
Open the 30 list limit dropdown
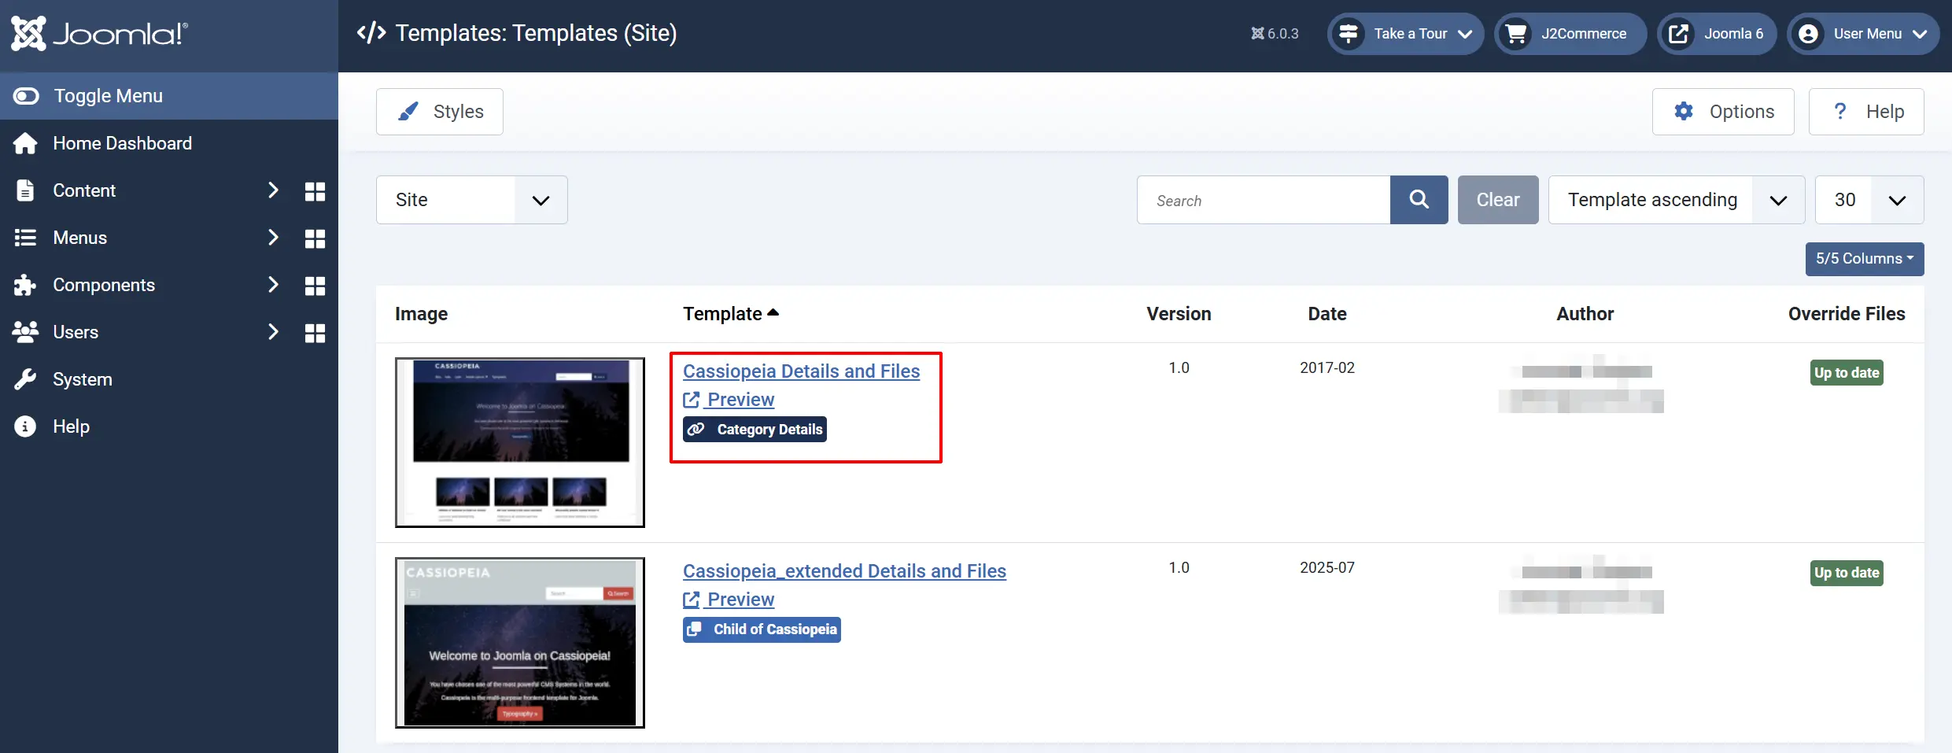1869,200
